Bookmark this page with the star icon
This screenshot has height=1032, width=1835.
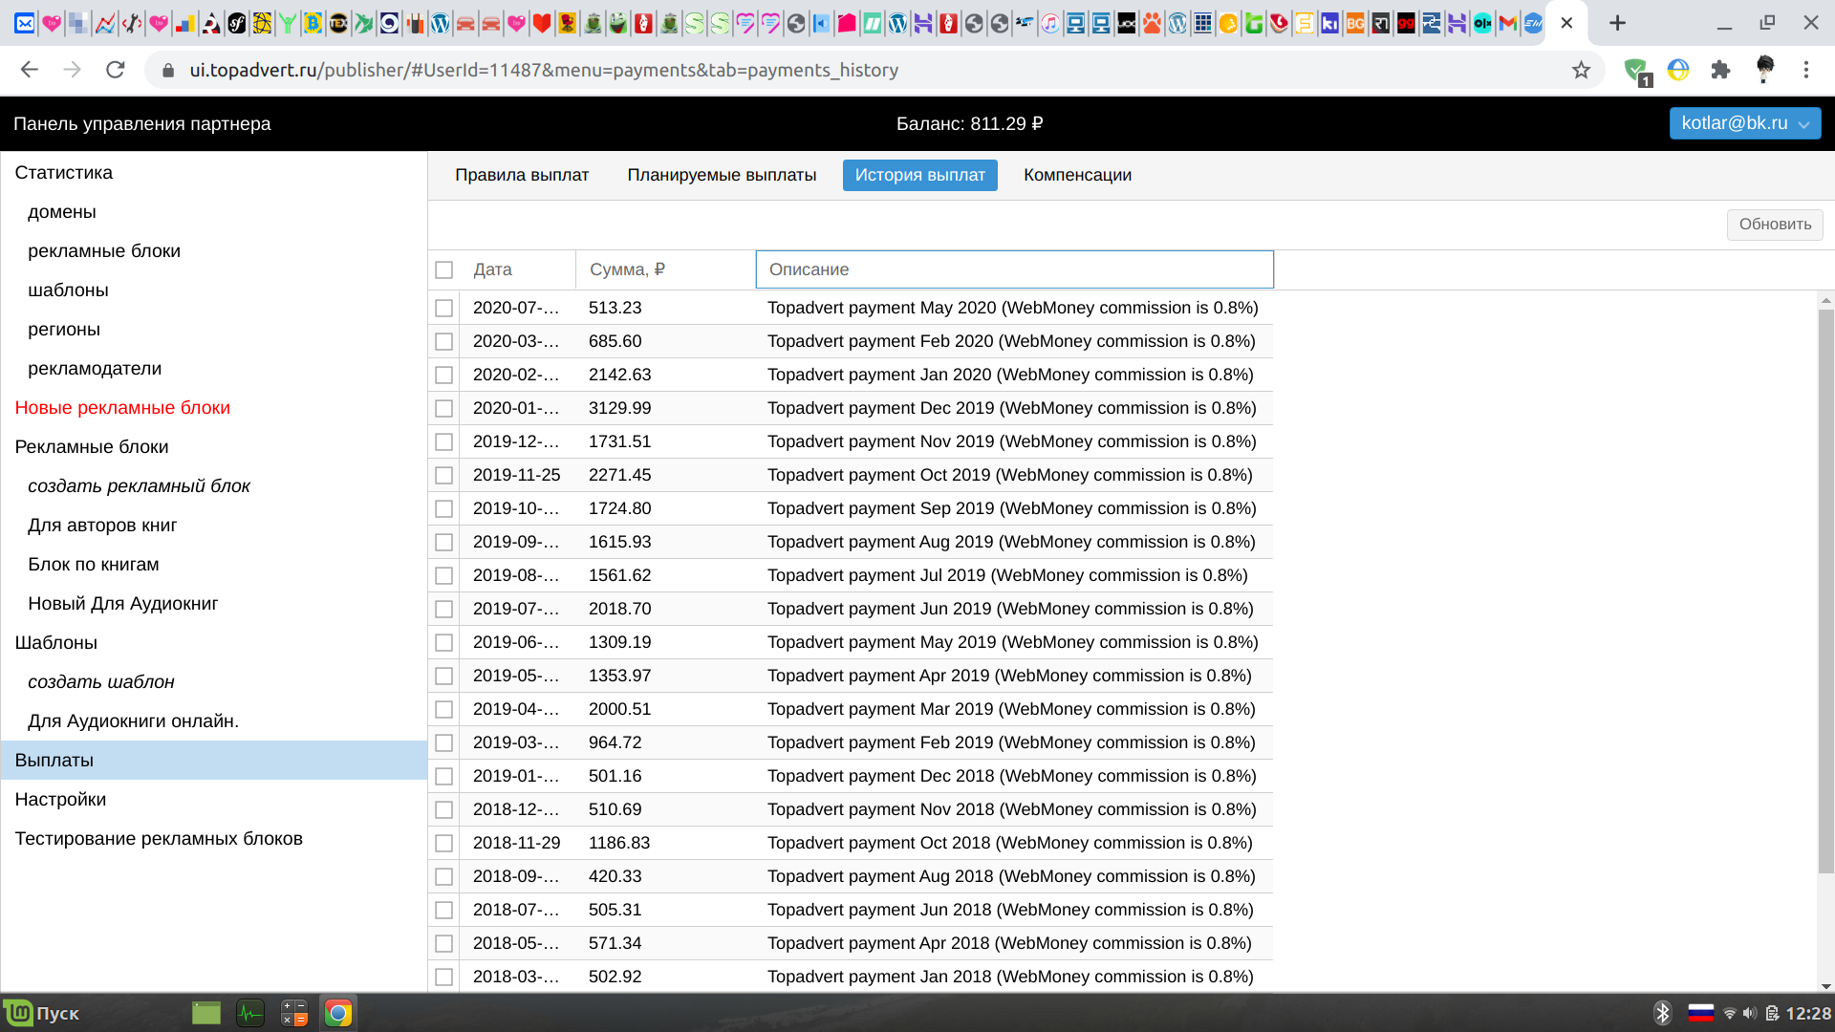(1581, 70)
